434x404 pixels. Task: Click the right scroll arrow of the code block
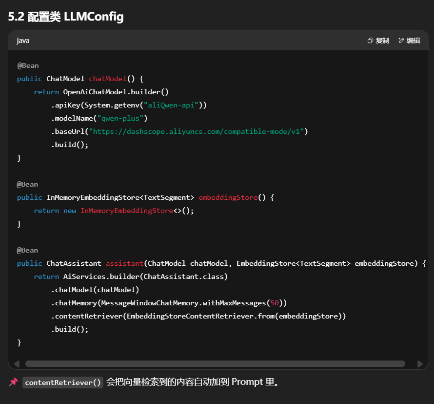pos(420,363)
